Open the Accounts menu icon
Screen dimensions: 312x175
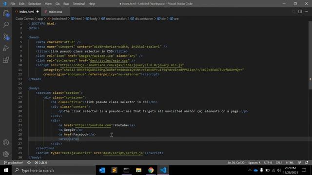(x=6, y=142)
